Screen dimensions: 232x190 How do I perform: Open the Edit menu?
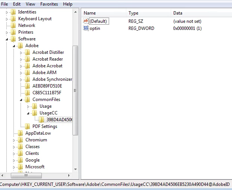(17, 4)
